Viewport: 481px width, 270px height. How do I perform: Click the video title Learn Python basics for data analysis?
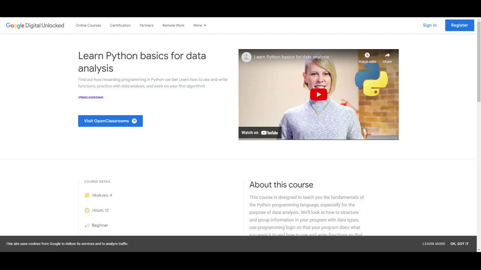pyautogui.click(x=291, y=57)
